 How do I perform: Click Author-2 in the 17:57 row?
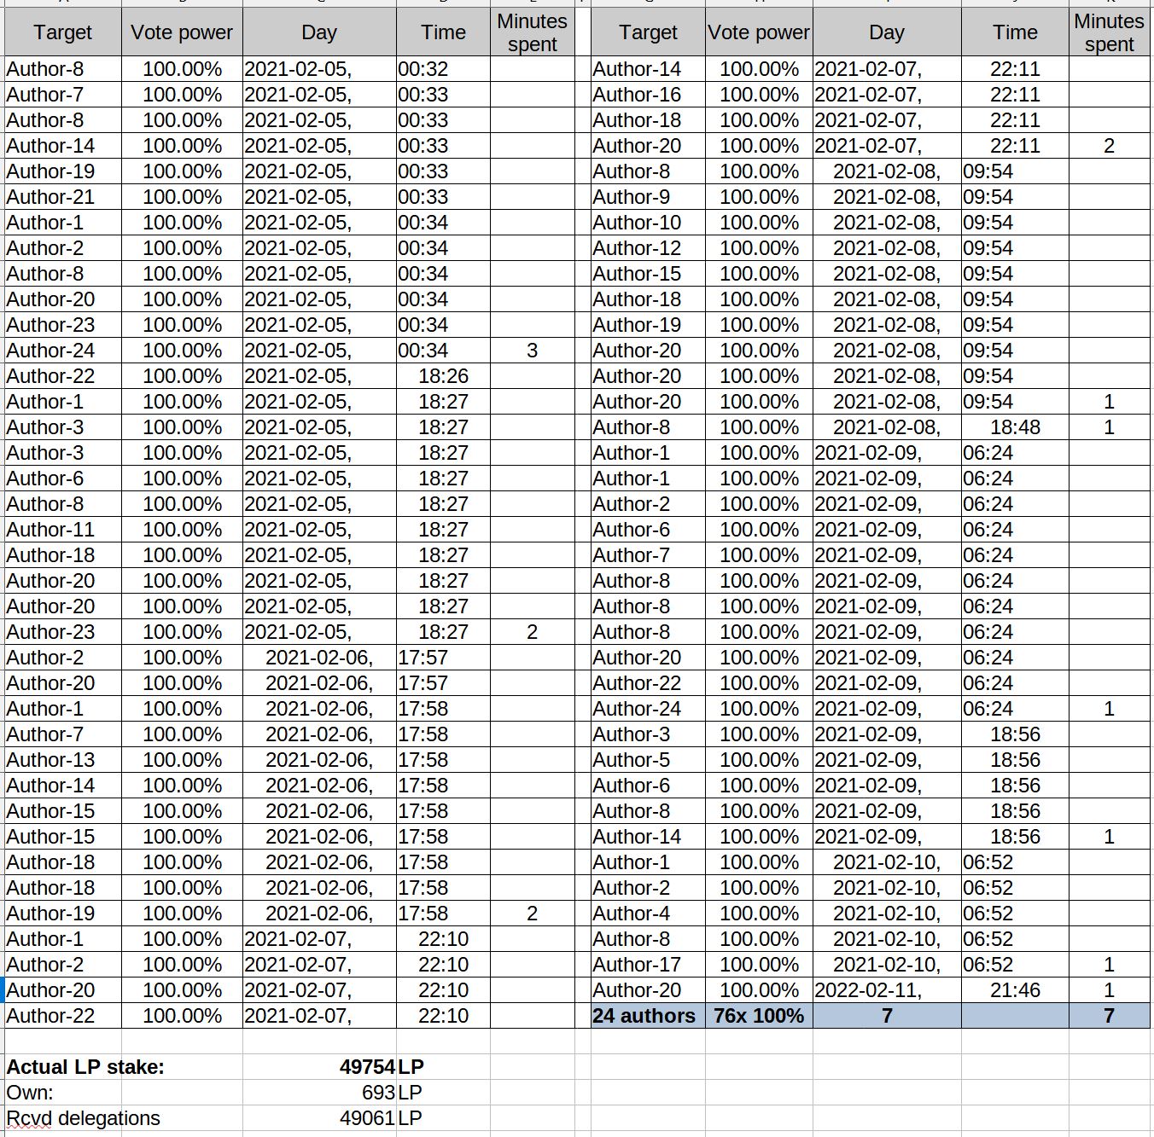pos(63,658)
